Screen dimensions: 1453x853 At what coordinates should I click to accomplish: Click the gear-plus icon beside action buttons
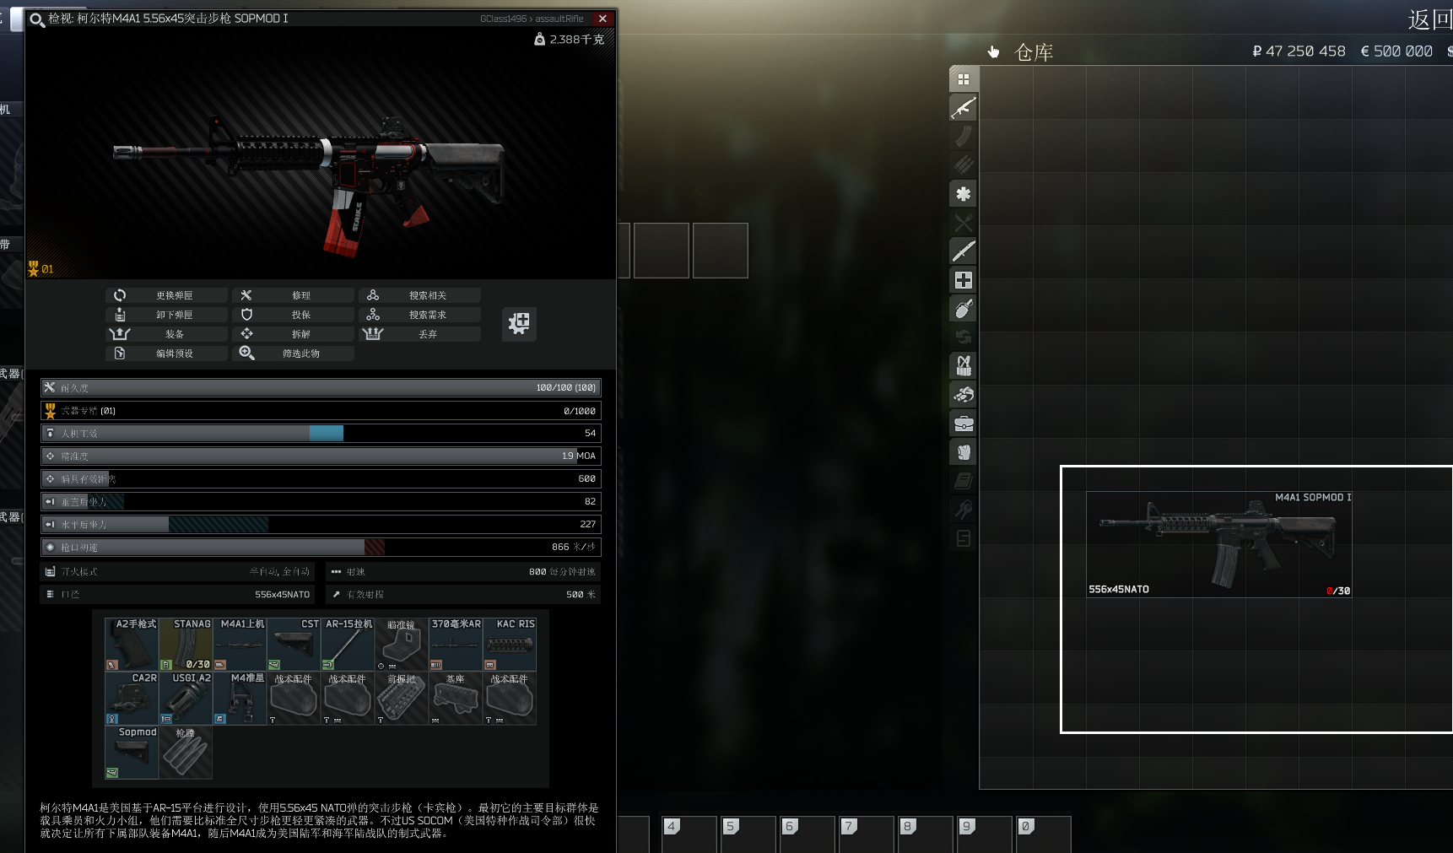tap(519, 323)
